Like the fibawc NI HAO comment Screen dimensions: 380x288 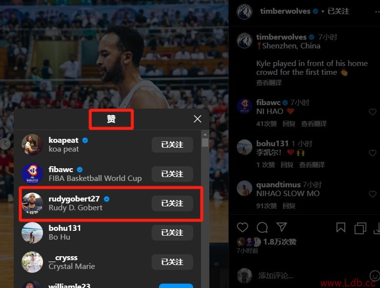pyautogui.click(x=373, y=112)
